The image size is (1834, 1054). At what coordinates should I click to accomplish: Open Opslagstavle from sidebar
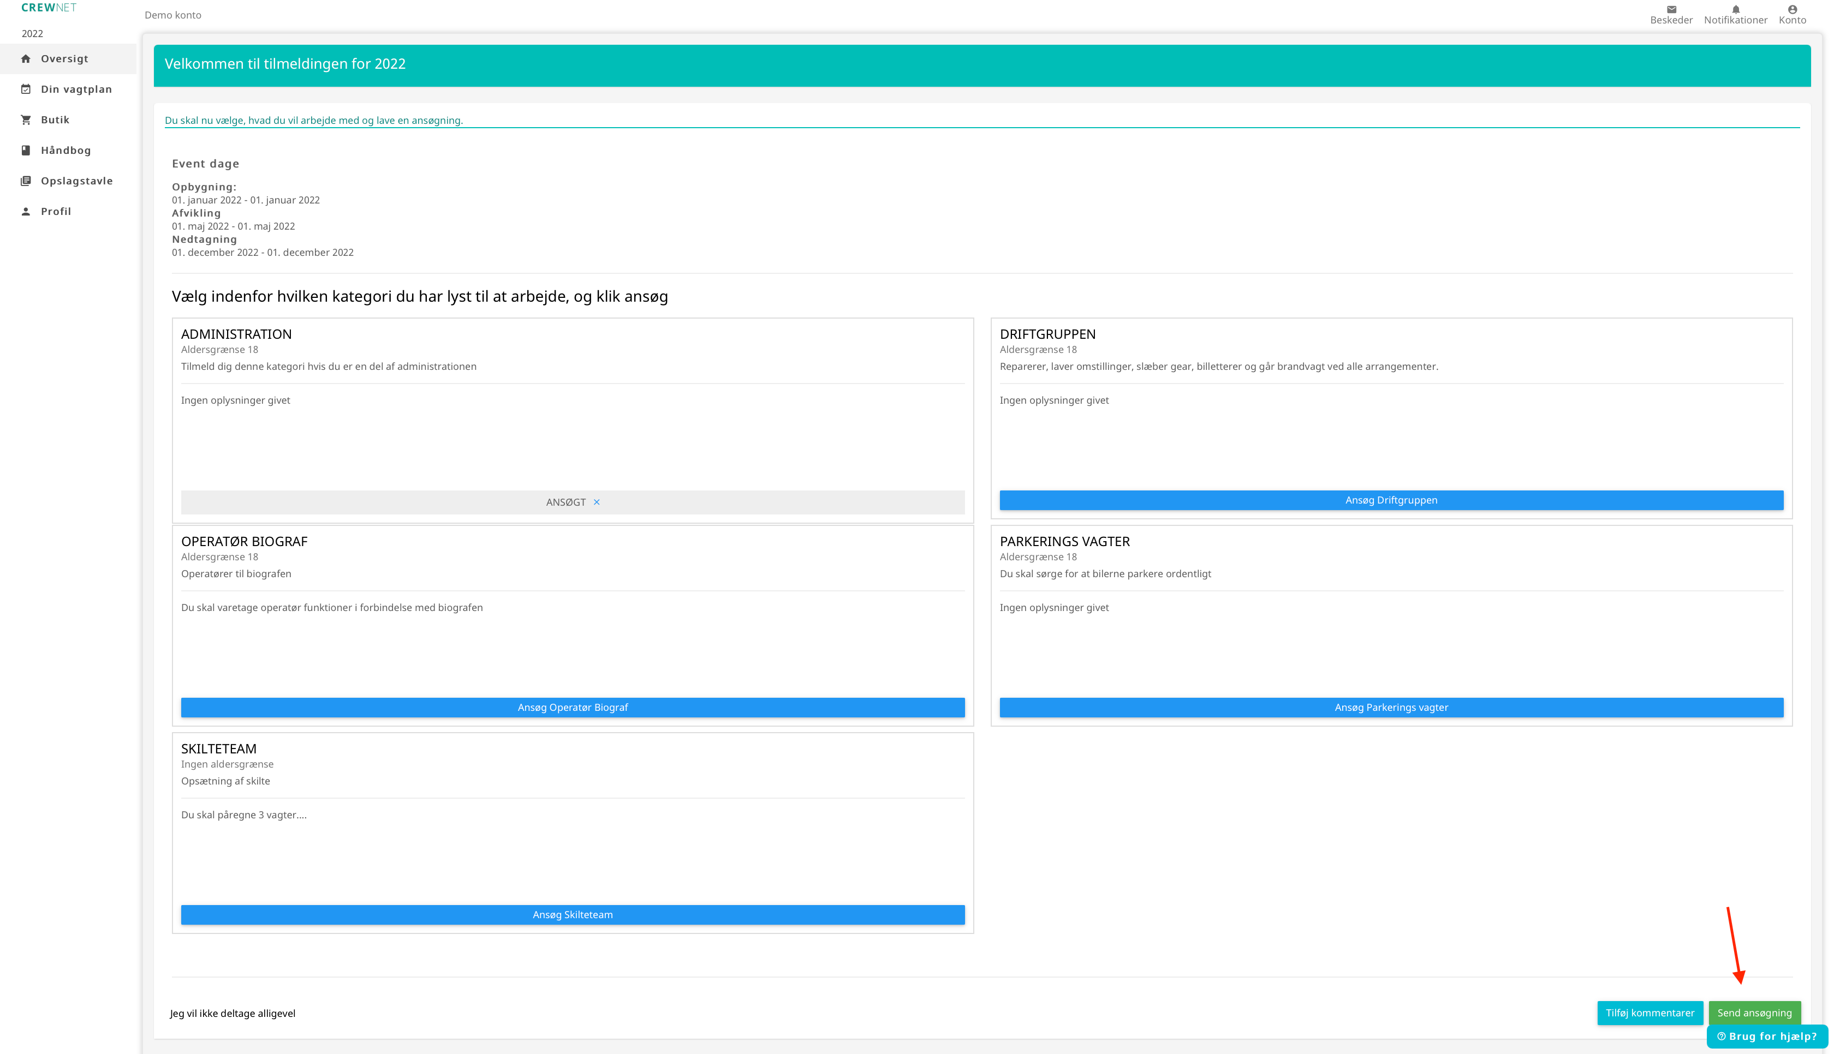point(68,181)
